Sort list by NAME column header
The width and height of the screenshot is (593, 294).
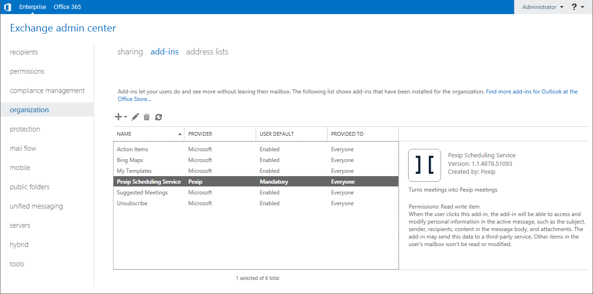tap(148, 134)
